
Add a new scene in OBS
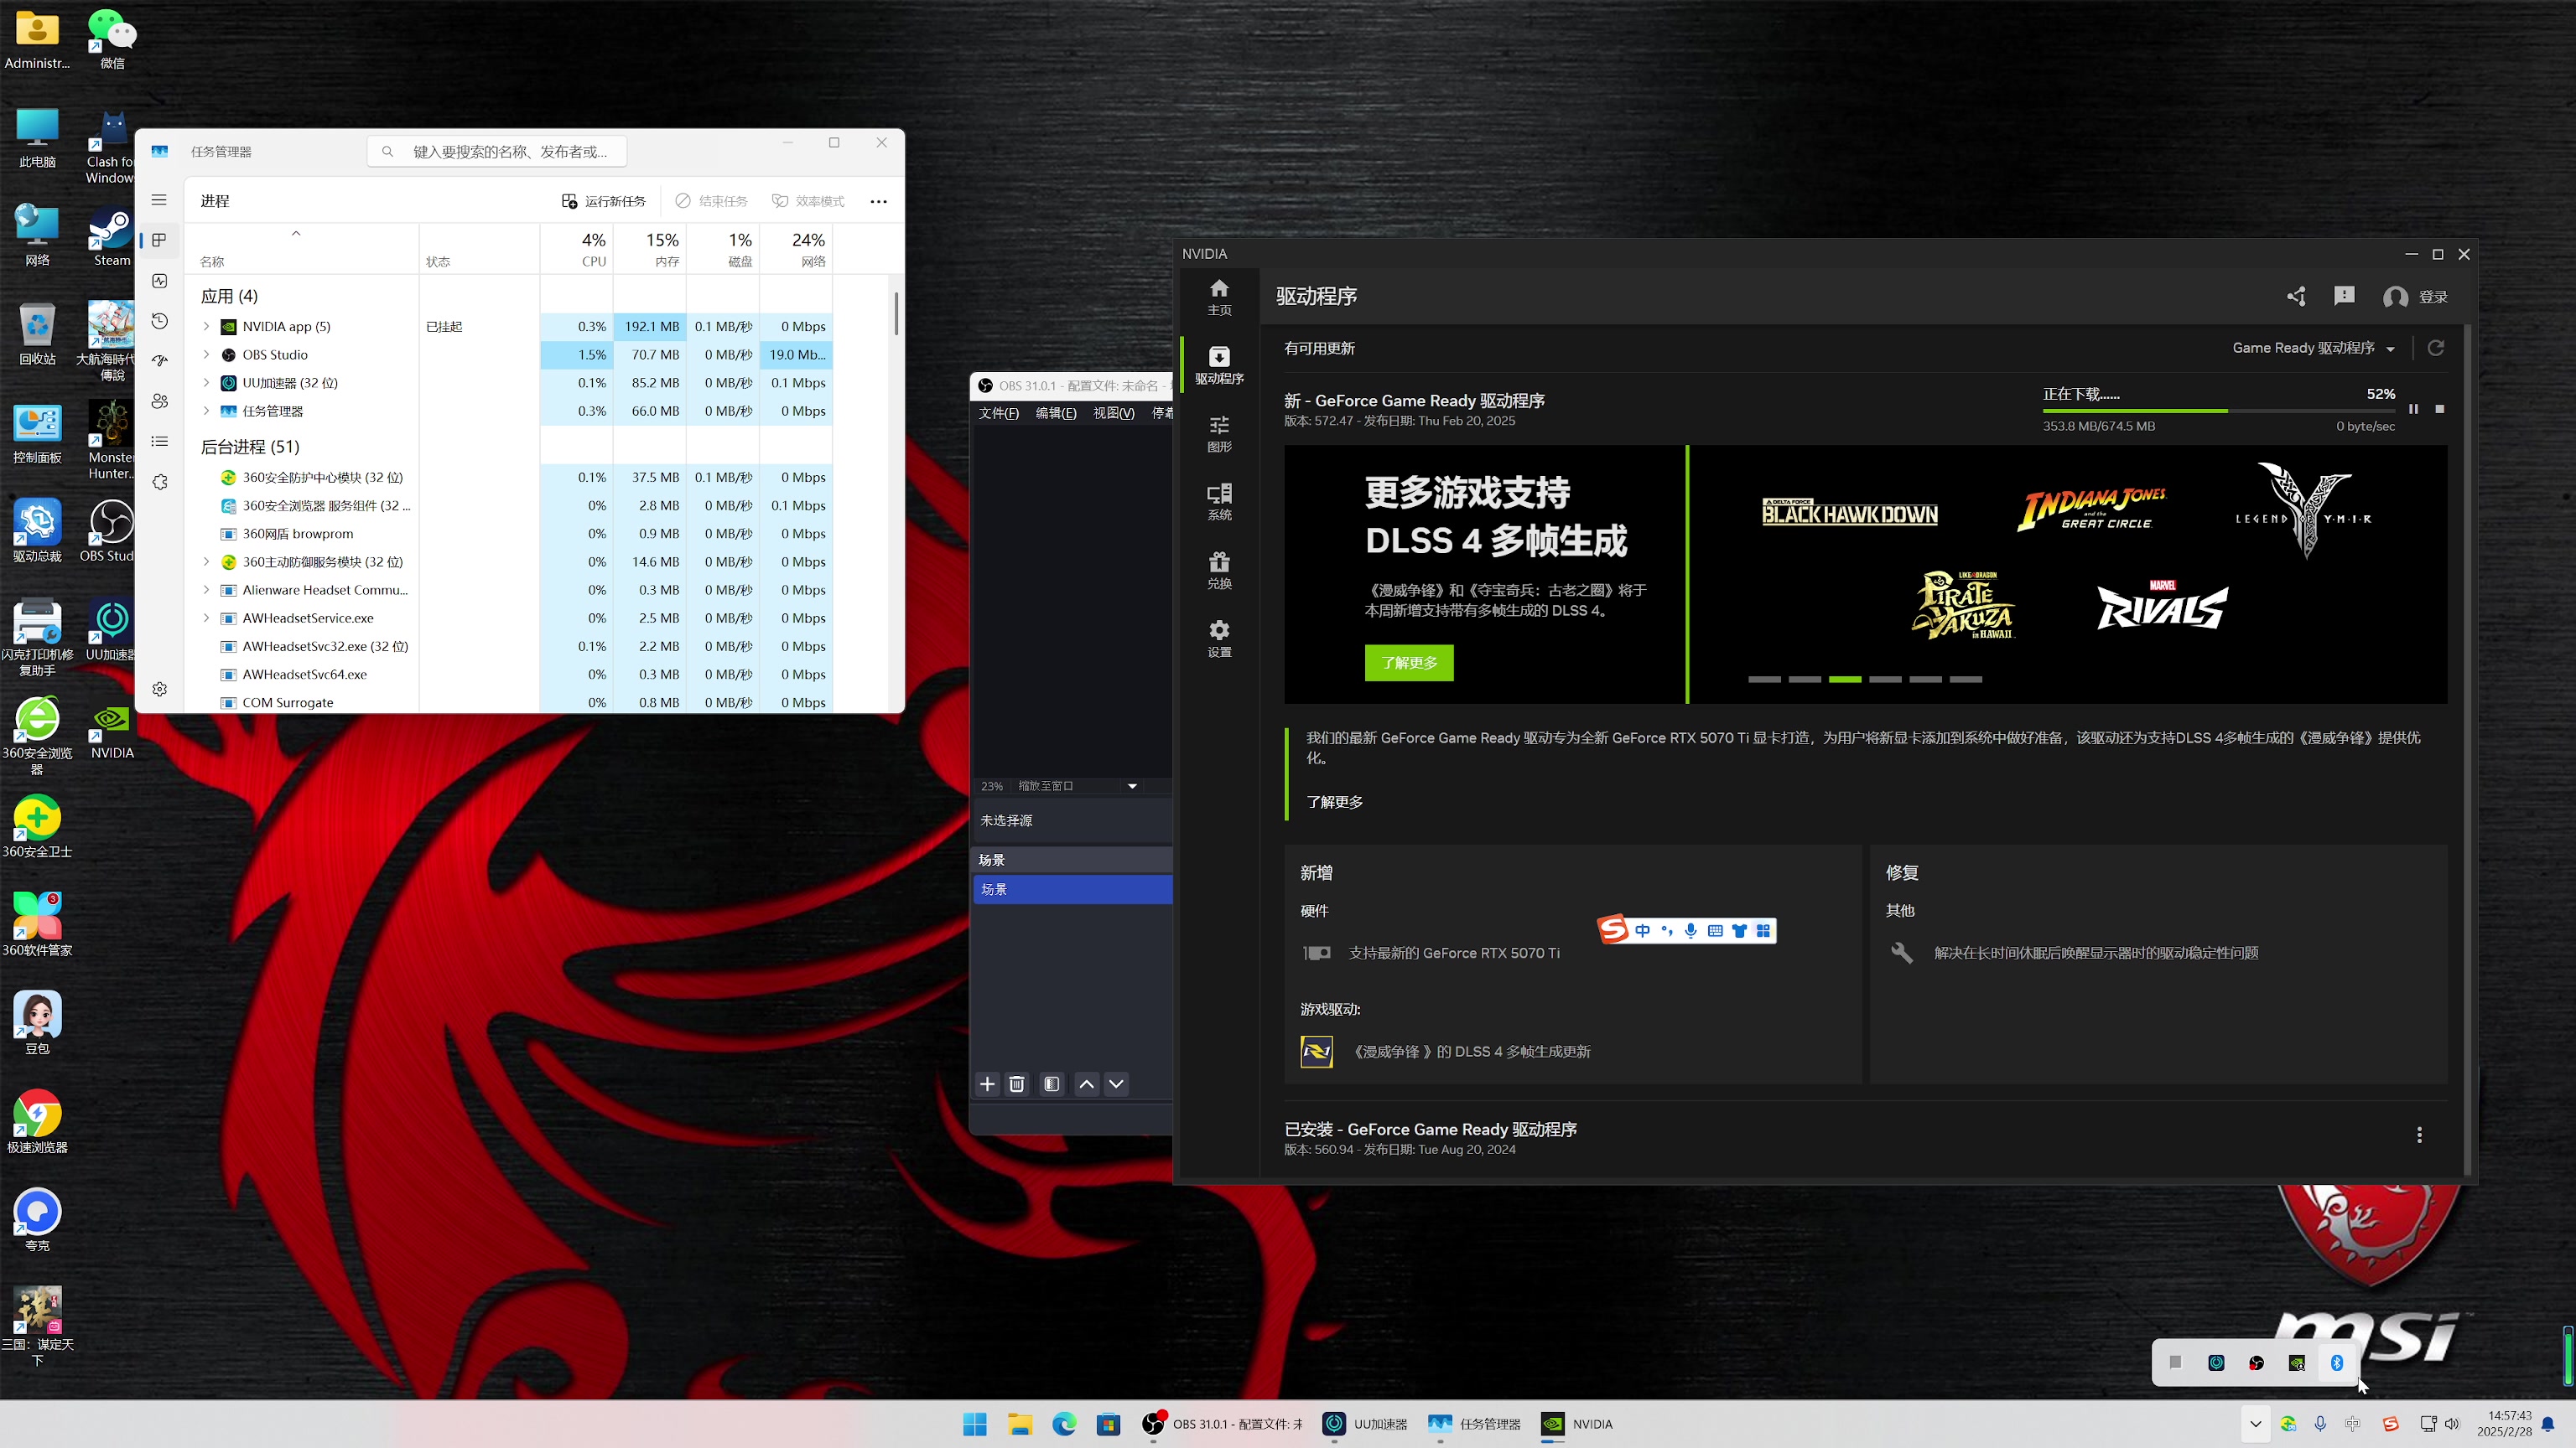pos(987,1084)
